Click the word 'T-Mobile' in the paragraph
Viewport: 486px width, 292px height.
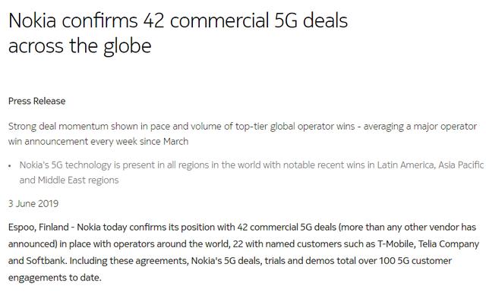[x=396, y=244]
